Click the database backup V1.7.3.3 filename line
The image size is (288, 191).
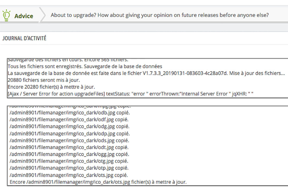pyautogui.click(x=146, y=73)
